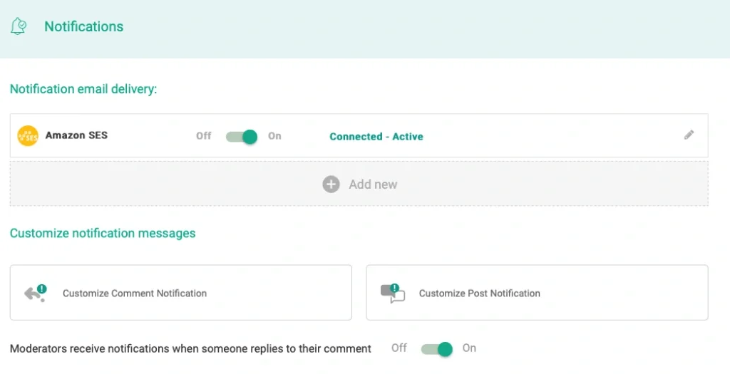The width and height of the screenshot is (730, 374).
Task: Click the Amazon SES logo icon
Action: [x=28, y=135]
